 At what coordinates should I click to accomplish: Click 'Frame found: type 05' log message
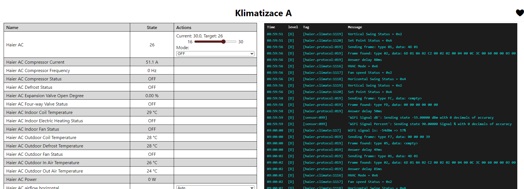pos(383,143)
